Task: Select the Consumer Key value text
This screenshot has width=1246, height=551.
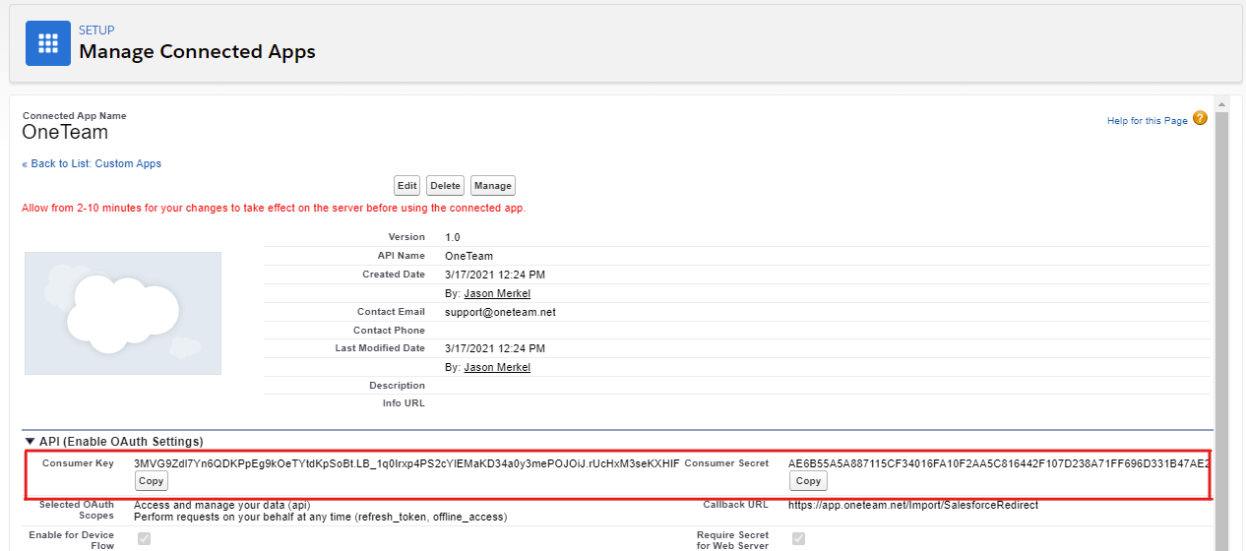Action: point(406,463)
